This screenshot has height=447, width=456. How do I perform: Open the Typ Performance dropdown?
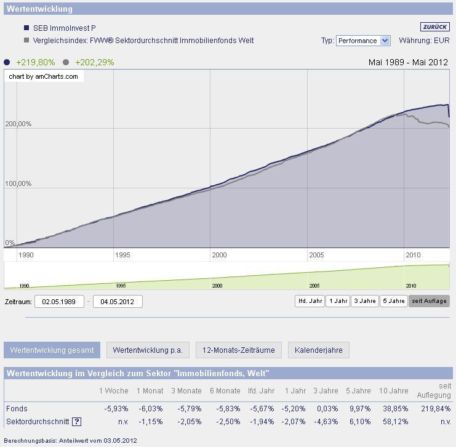[x=363, y=41]
